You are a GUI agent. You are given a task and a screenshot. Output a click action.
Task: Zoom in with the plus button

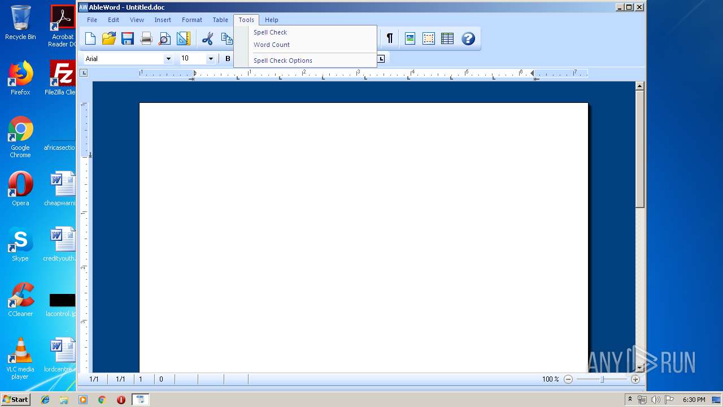click(x=635, y=379)
